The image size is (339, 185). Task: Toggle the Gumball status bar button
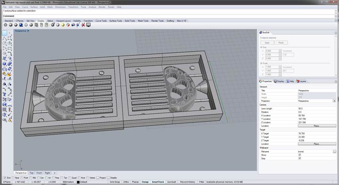[171, 182]
